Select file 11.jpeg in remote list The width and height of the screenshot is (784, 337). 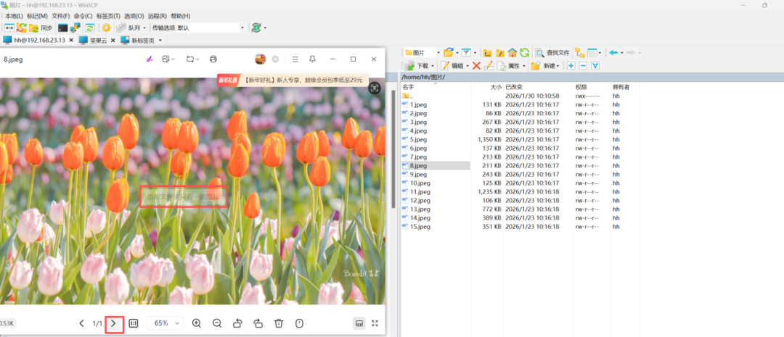point(420,192)
